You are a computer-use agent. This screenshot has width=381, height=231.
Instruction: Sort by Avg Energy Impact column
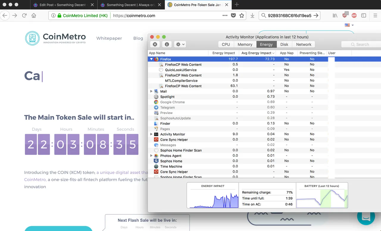click(257, 53)
